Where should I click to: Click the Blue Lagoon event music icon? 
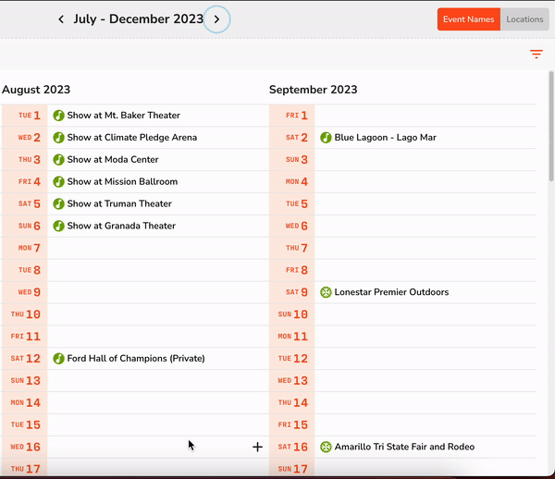(x=326, y=138)
